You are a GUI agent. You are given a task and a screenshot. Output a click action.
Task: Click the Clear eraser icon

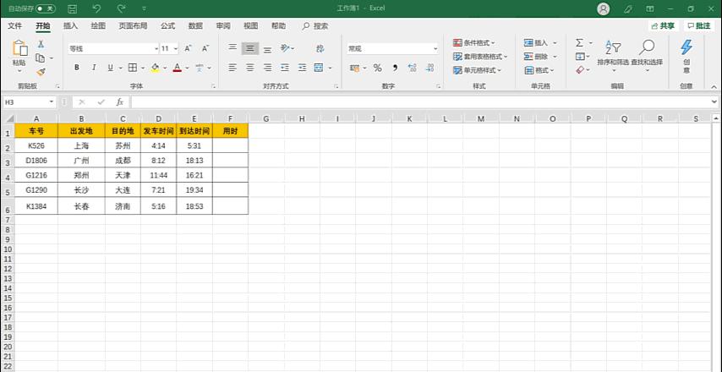580,70
